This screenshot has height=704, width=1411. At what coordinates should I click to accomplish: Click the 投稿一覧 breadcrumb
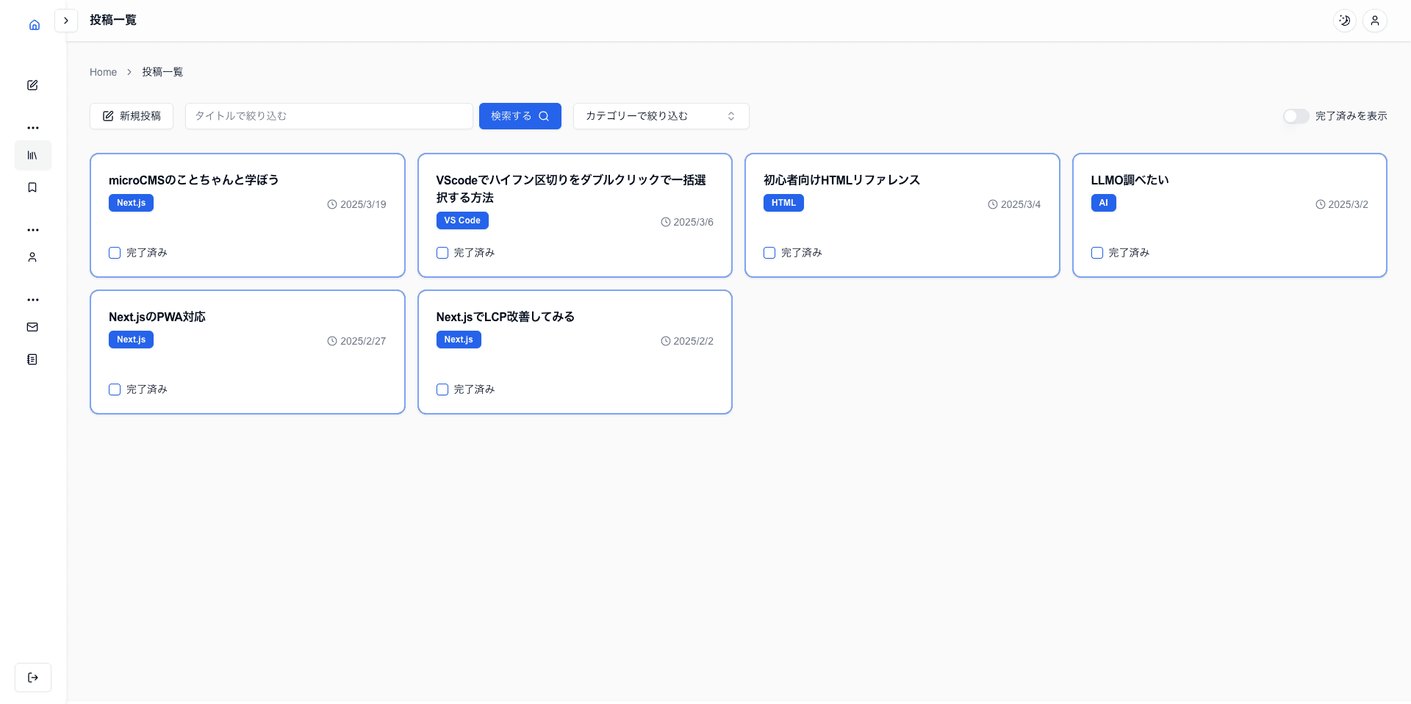[x=162, y=72]
